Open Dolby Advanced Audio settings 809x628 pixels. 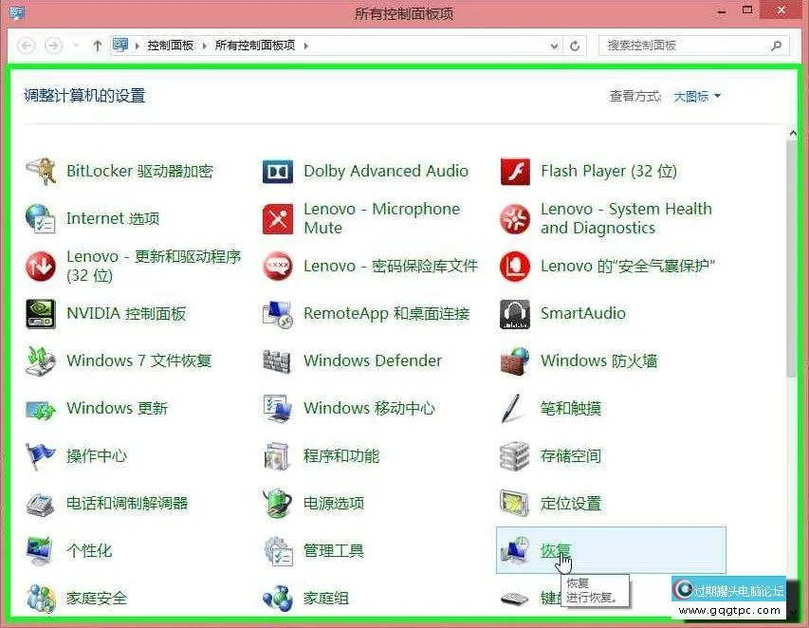385,171
